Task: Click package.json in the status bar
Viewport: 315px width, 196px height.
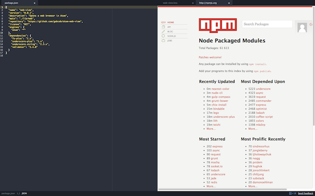Action: point(8,194)
